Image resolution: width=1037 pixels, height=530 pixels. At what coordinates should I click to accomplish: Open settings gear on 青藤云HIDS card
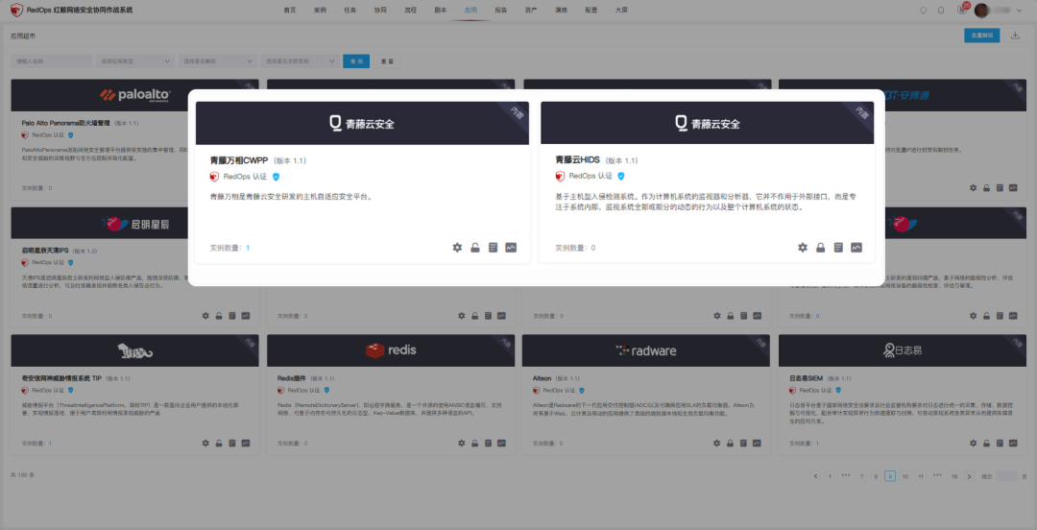click(802, 248)
